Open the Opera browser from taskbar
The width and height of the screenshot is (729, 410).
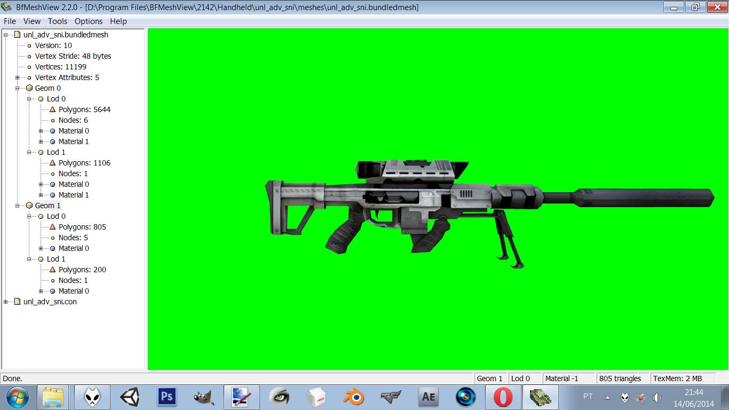tap(503, 397)
